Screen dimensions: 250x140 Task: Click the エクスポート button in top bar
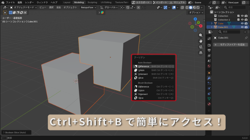(142, 2)
